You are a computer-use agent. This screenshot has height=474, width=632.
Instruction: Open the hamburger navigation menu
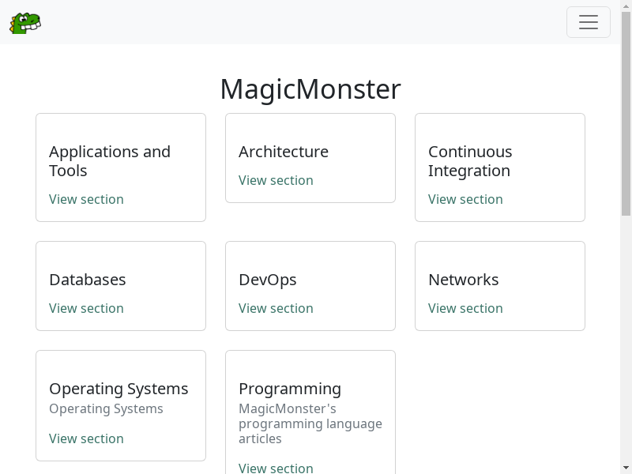pyautogui.click(x=588, y=22)
